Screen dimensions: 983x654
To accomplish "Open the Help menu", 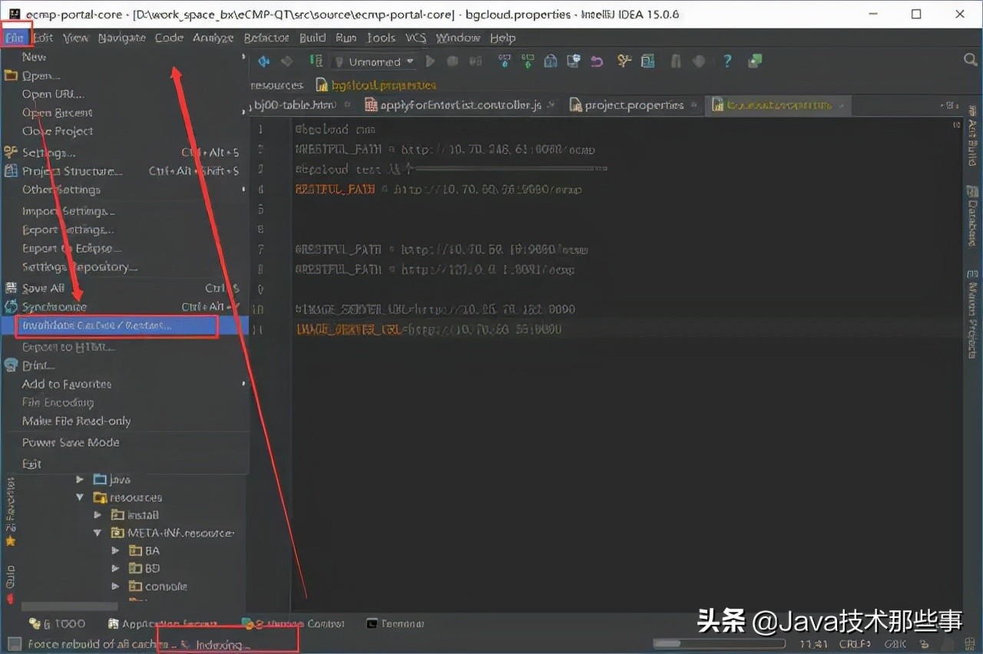I will (x=503, y=38).
